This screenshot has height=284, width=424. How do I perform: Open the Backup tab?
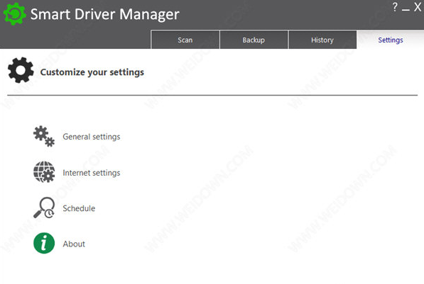(x=254, y=40)
